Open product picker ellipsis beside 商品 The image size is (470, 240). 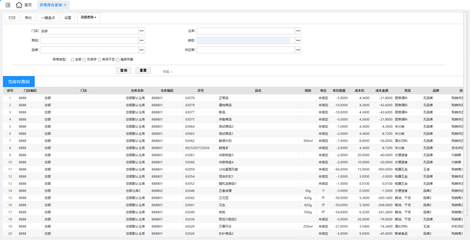(142, 40)
